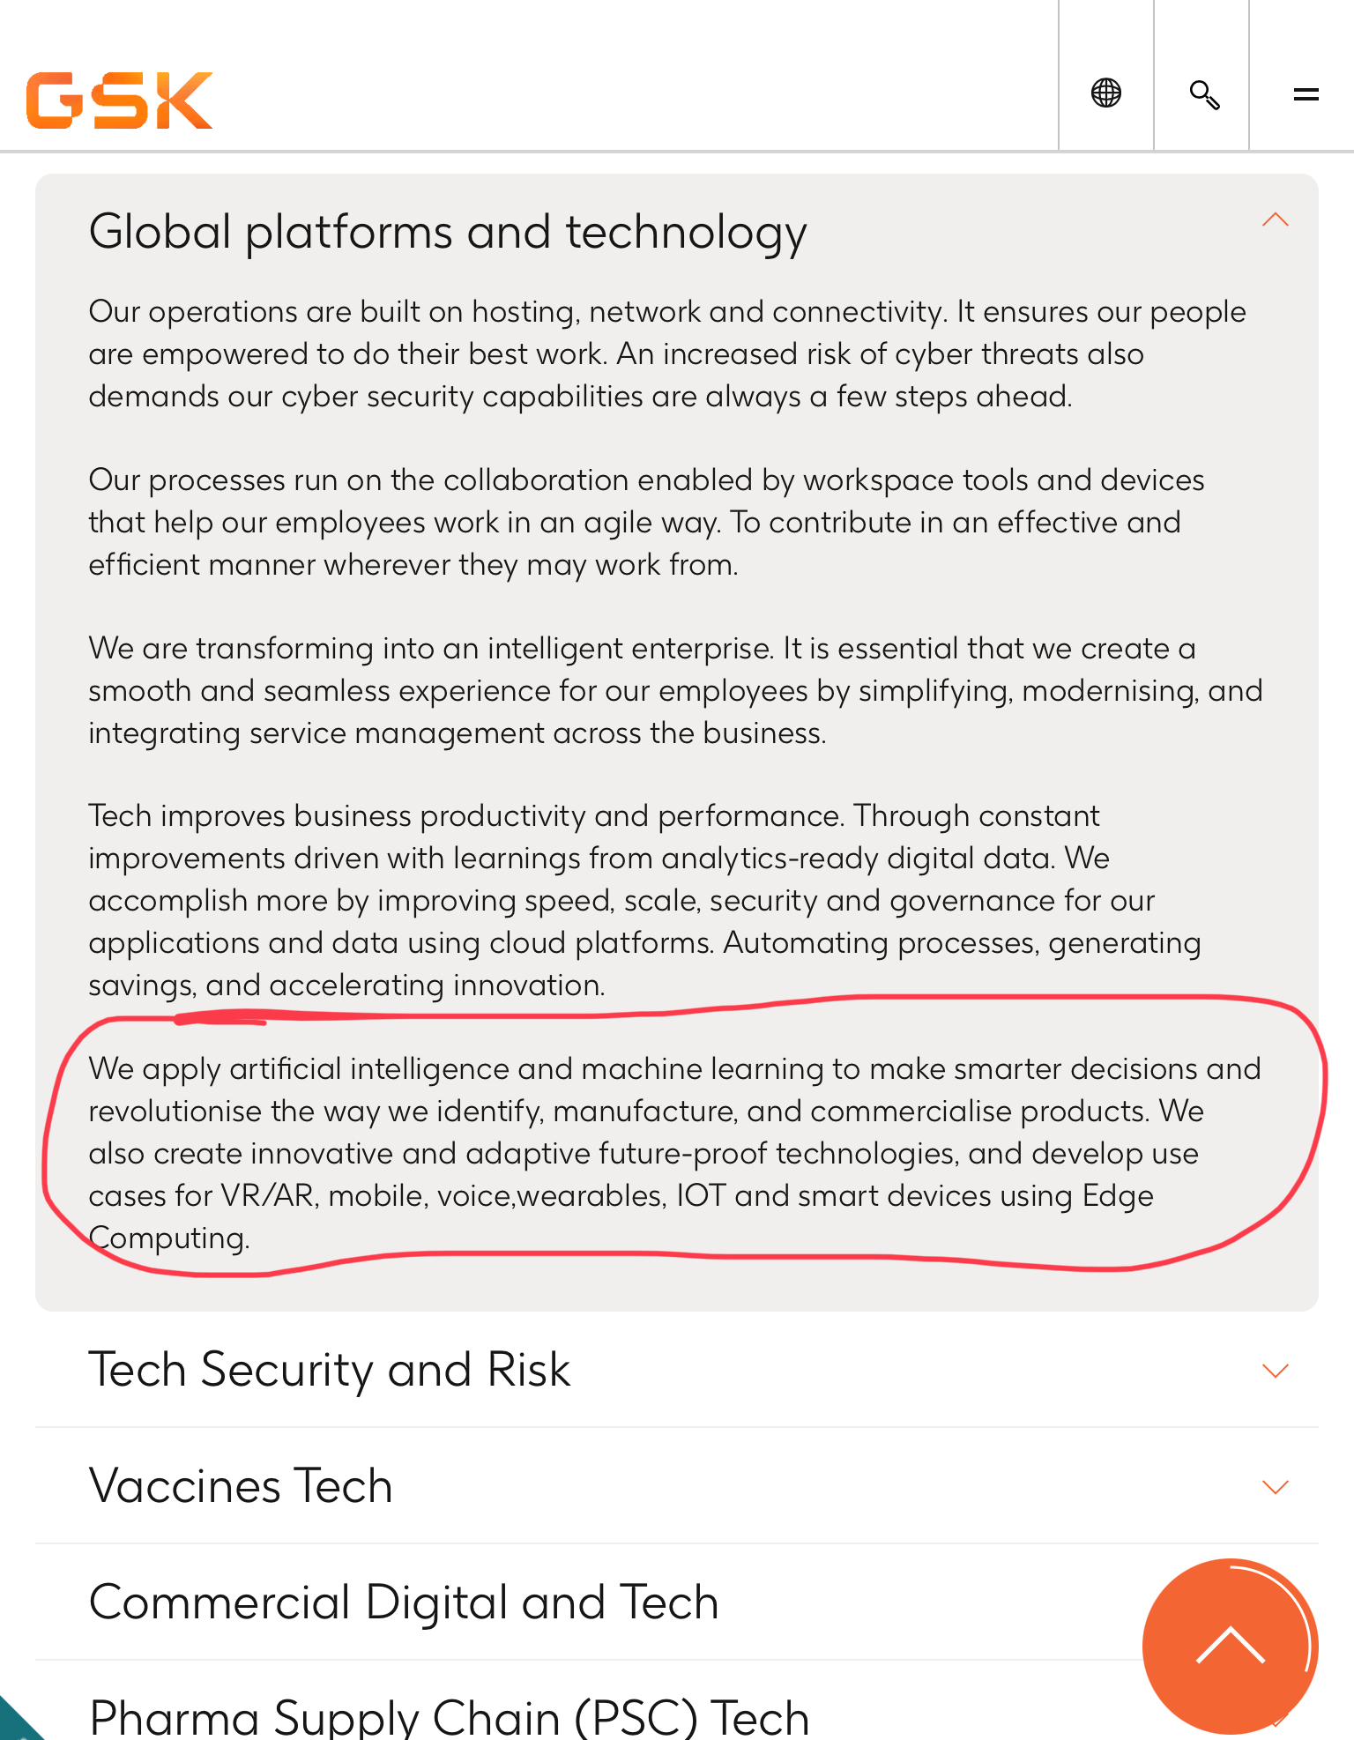
Task: Click the paragraph starting 'Our processes run'
Action: [x=645, y=523]
